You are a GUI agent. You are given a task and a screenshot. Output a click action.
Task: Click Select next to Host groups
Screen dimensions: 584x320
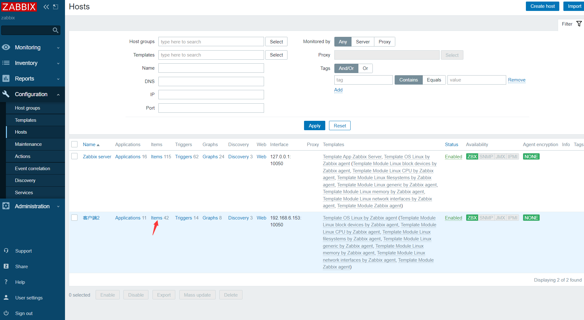pyautogui.click(x=276, y=42)
